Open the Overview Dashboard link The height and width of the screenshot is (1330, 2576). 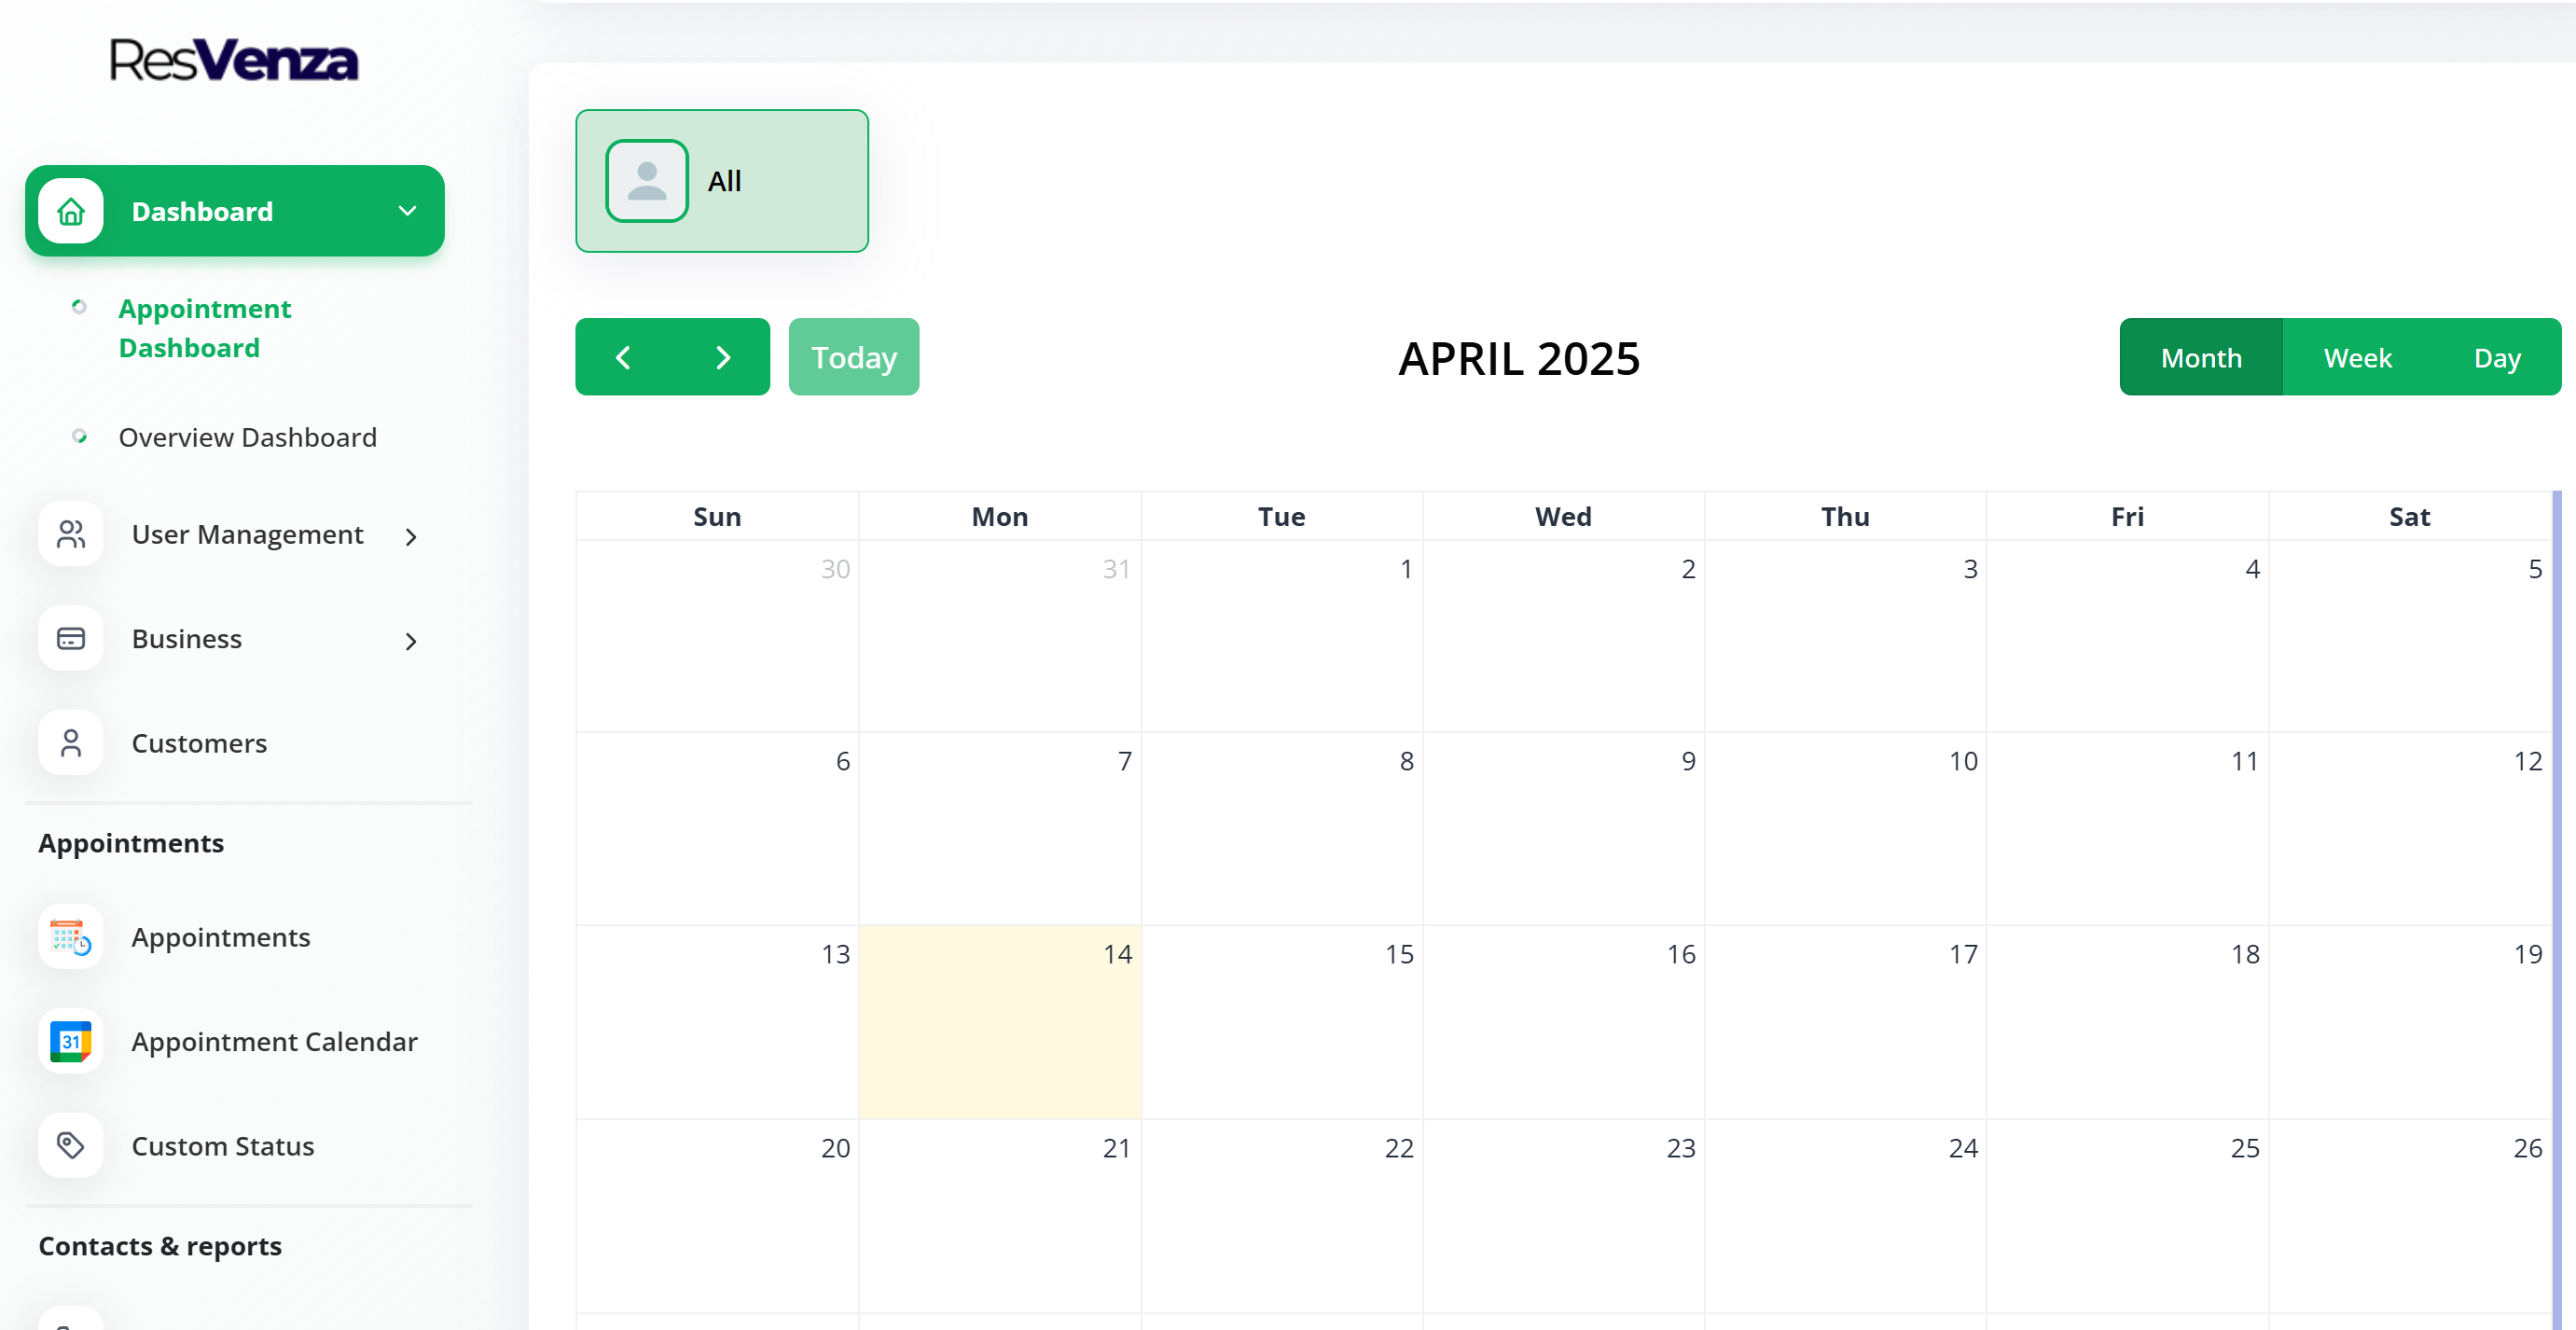247,437
